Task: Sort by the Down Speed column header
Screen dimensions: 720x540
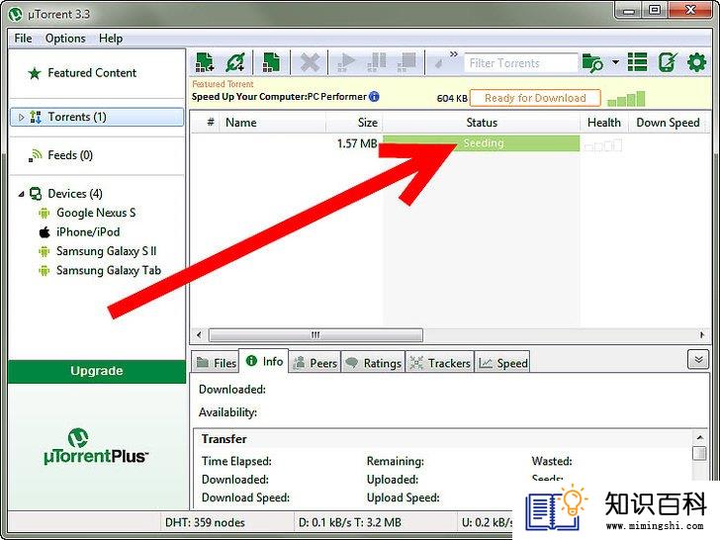Action: pyautogui.click(x=668, y=123)
